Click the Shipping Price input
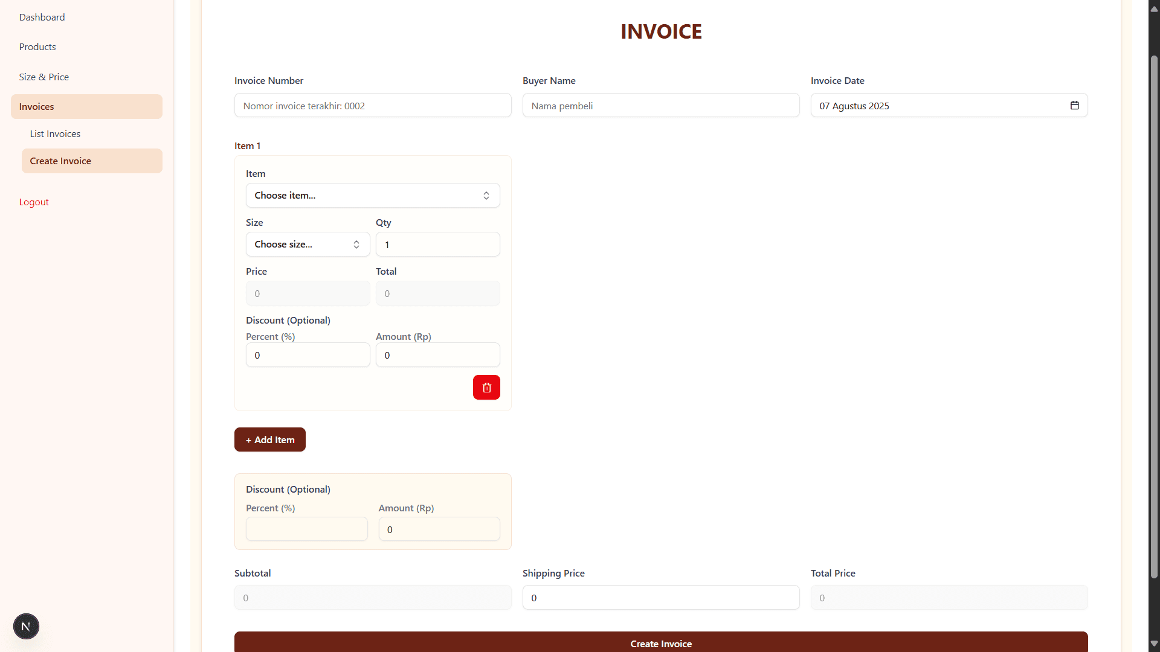 661,597
